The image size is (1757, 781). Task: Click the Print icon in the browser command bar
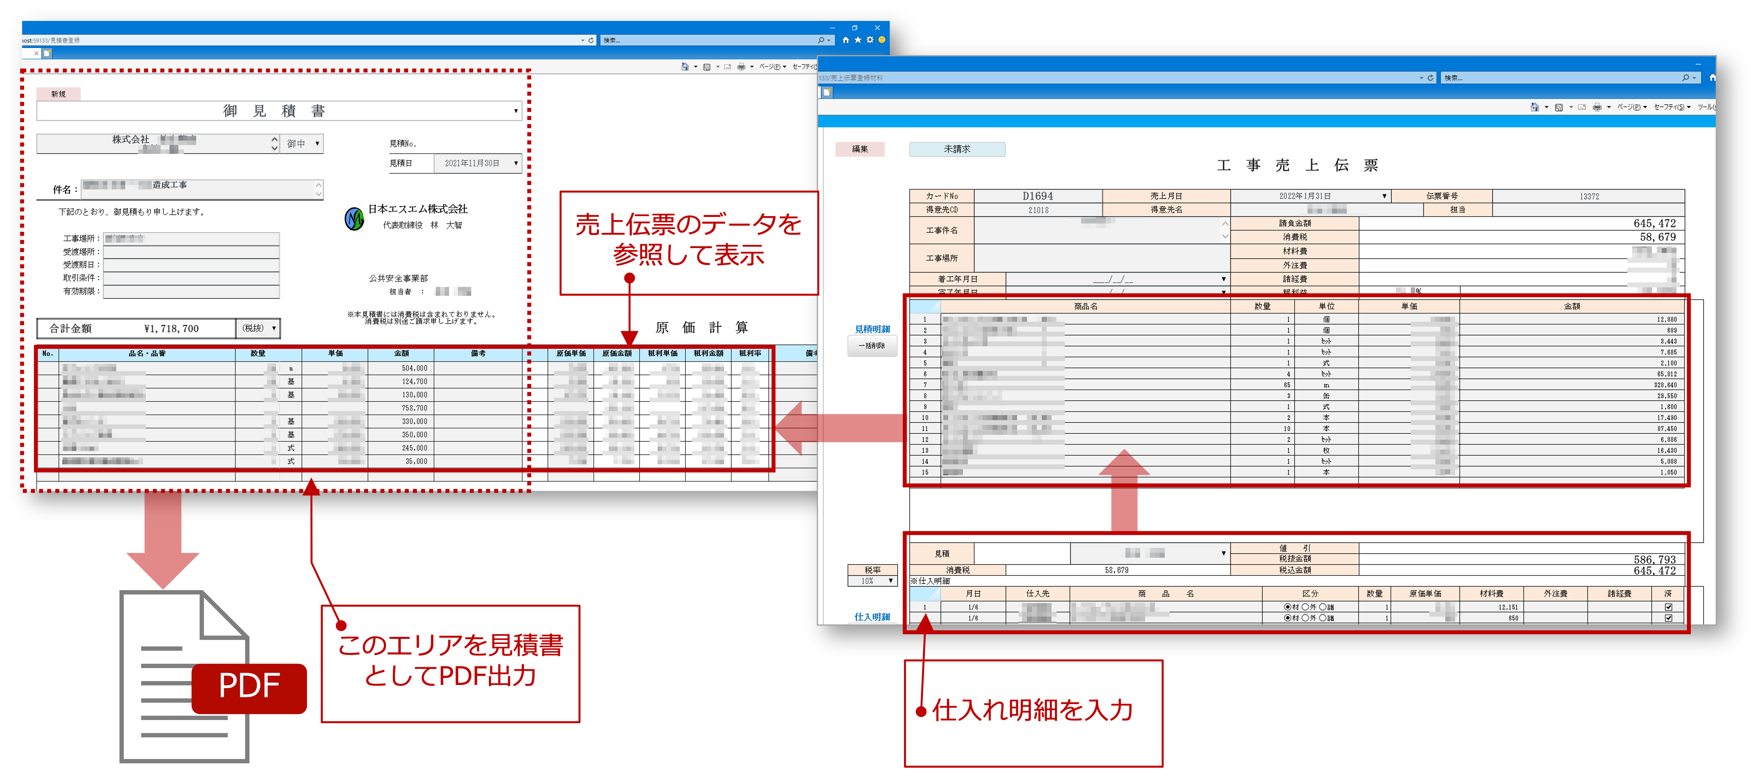(742, 66)
